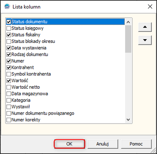The image size is (157, 154).
Task: Select the Data magazynowa list item
Action: pos(30,94)
